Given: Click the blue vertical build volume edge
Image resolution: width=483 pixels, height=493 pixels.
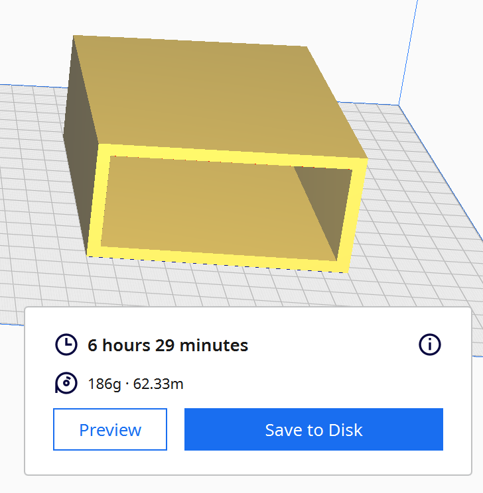Looking at the screenshot, I should pyautogui.click(x=407, y=53).
